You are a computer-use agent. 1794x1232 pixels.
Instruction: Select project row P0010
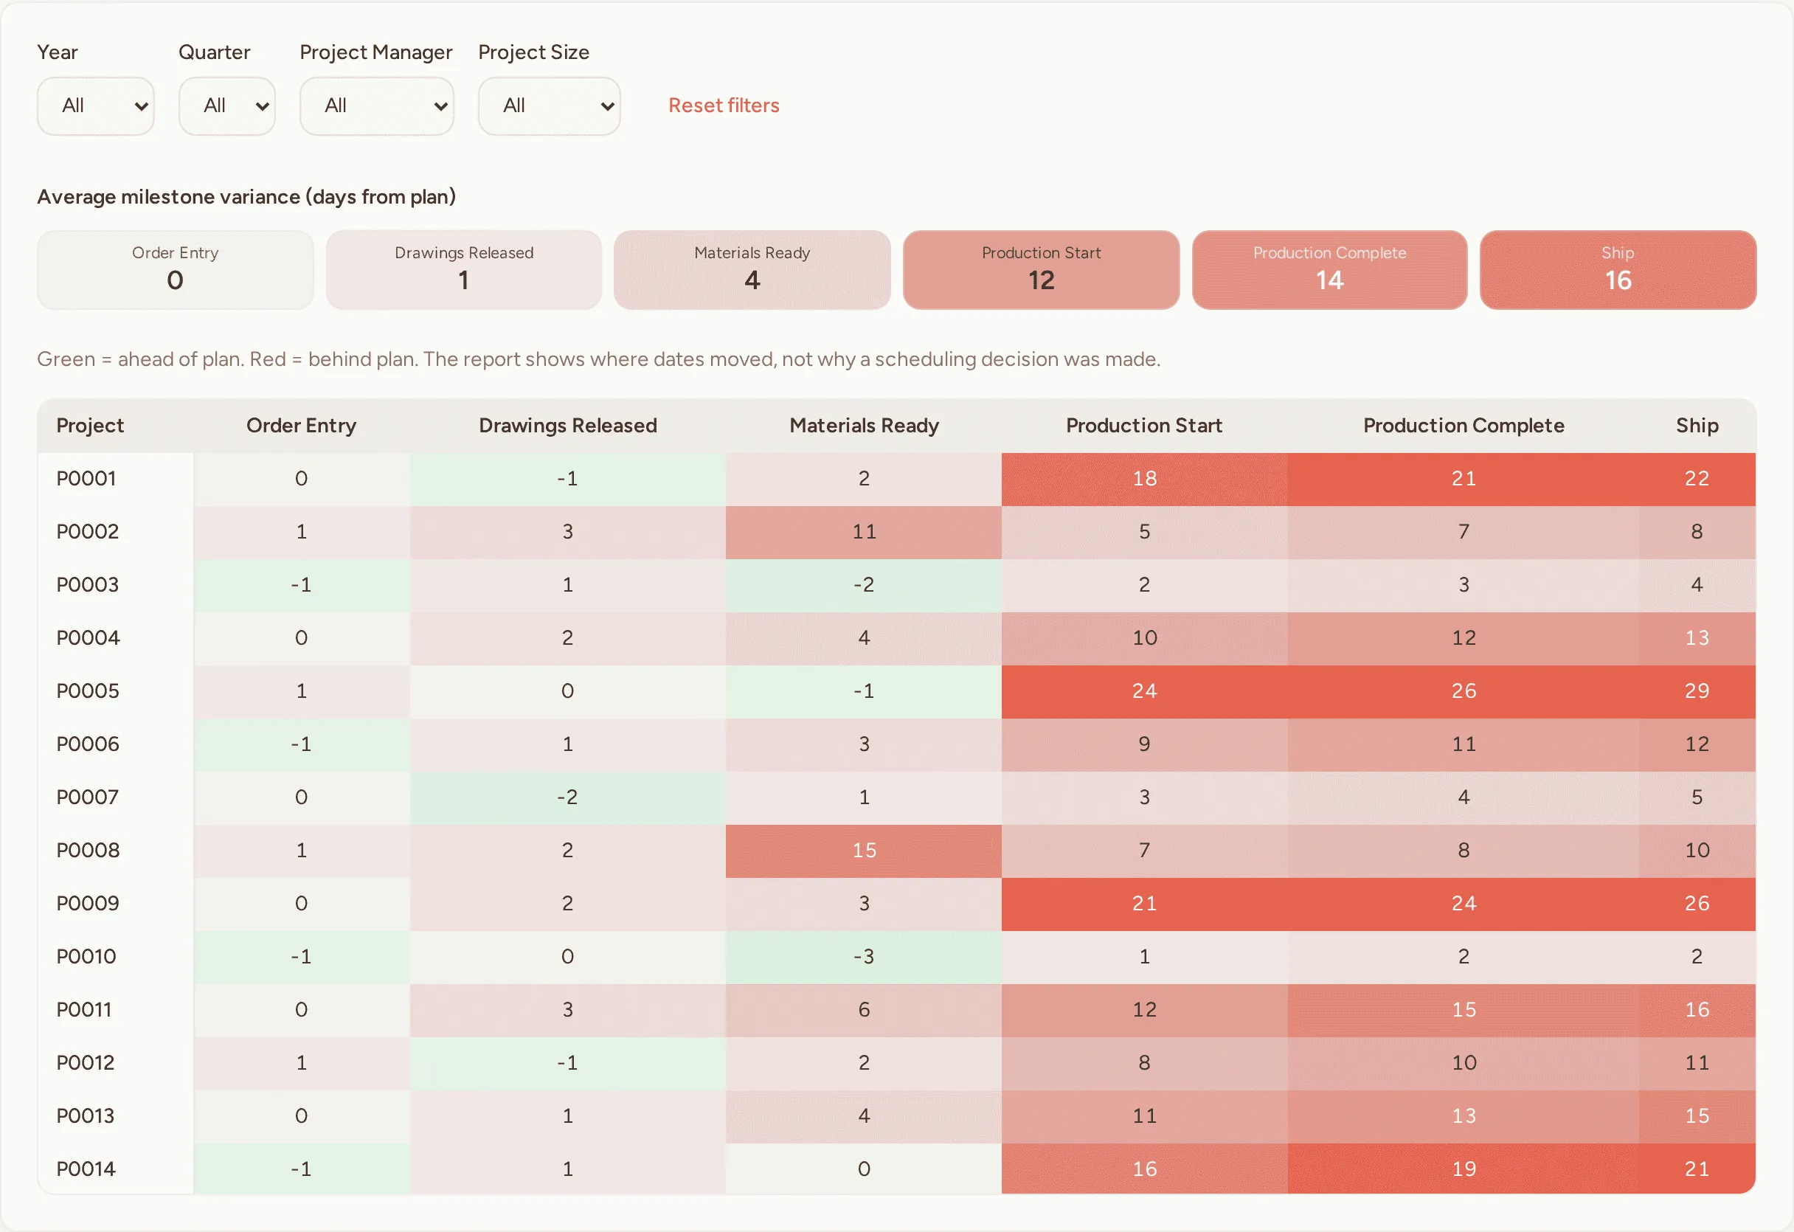point(896,957)
